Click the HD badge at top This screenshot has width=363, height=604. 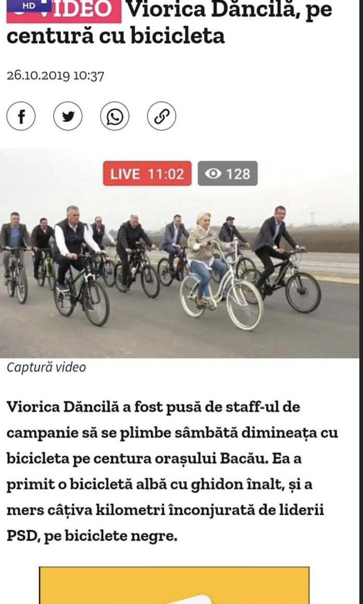29,5
